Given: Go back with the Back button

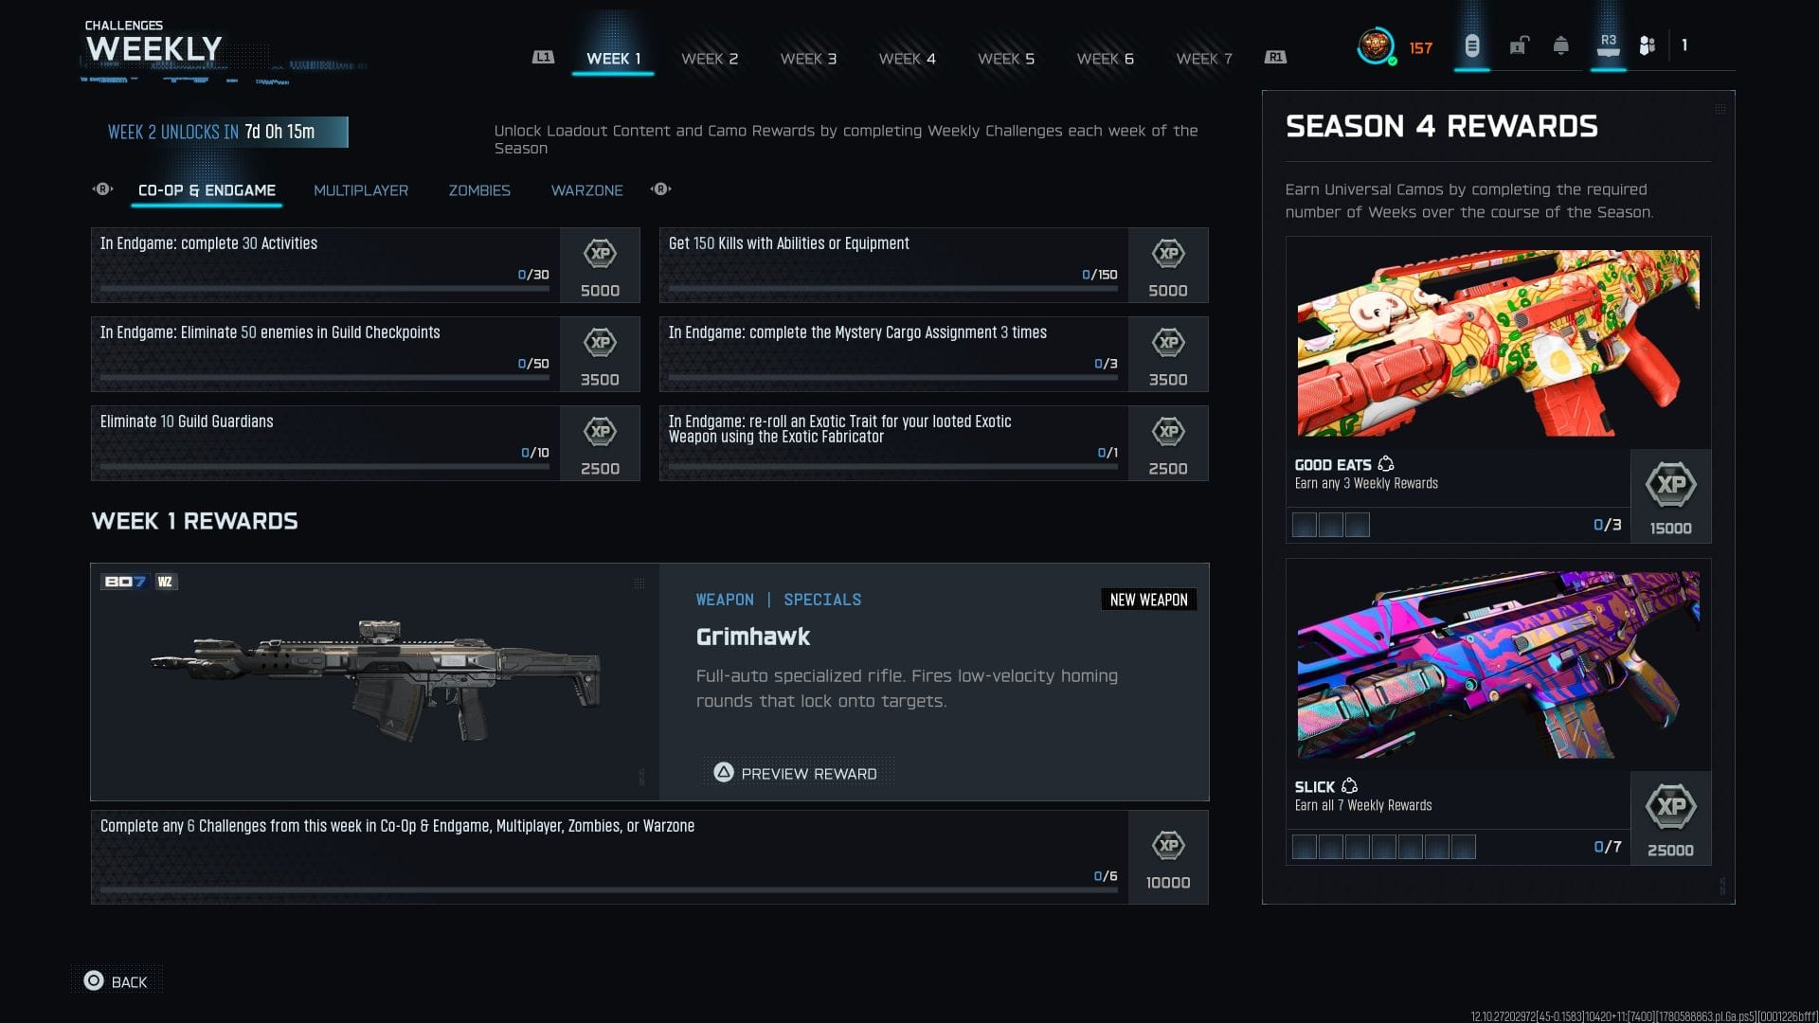Looking at the screenshot, I should coord(117,981).
